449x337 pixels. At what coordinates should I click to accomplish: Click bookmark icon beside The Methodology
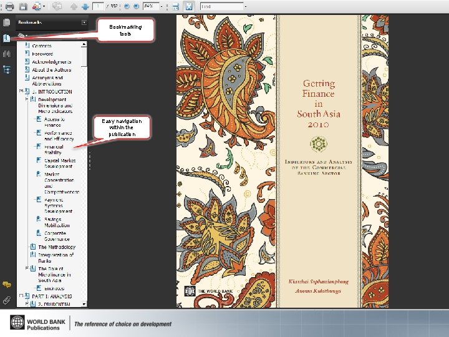point(33,247)
